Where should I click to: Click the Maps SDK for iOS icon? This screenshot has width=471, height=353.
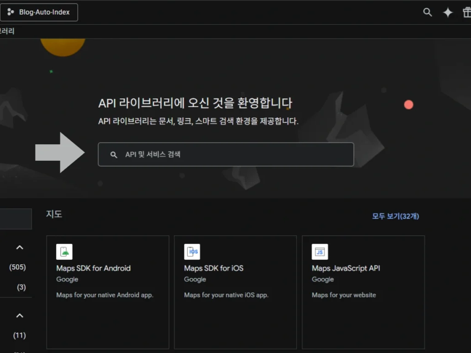click(x=192, y=251)
